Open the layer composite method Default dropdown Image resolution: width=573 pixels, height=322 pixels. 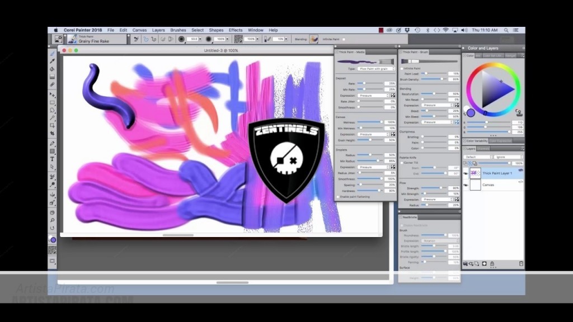point(478,157)
